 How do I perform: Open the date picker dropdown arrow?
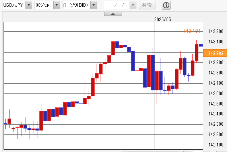(133, 5)
